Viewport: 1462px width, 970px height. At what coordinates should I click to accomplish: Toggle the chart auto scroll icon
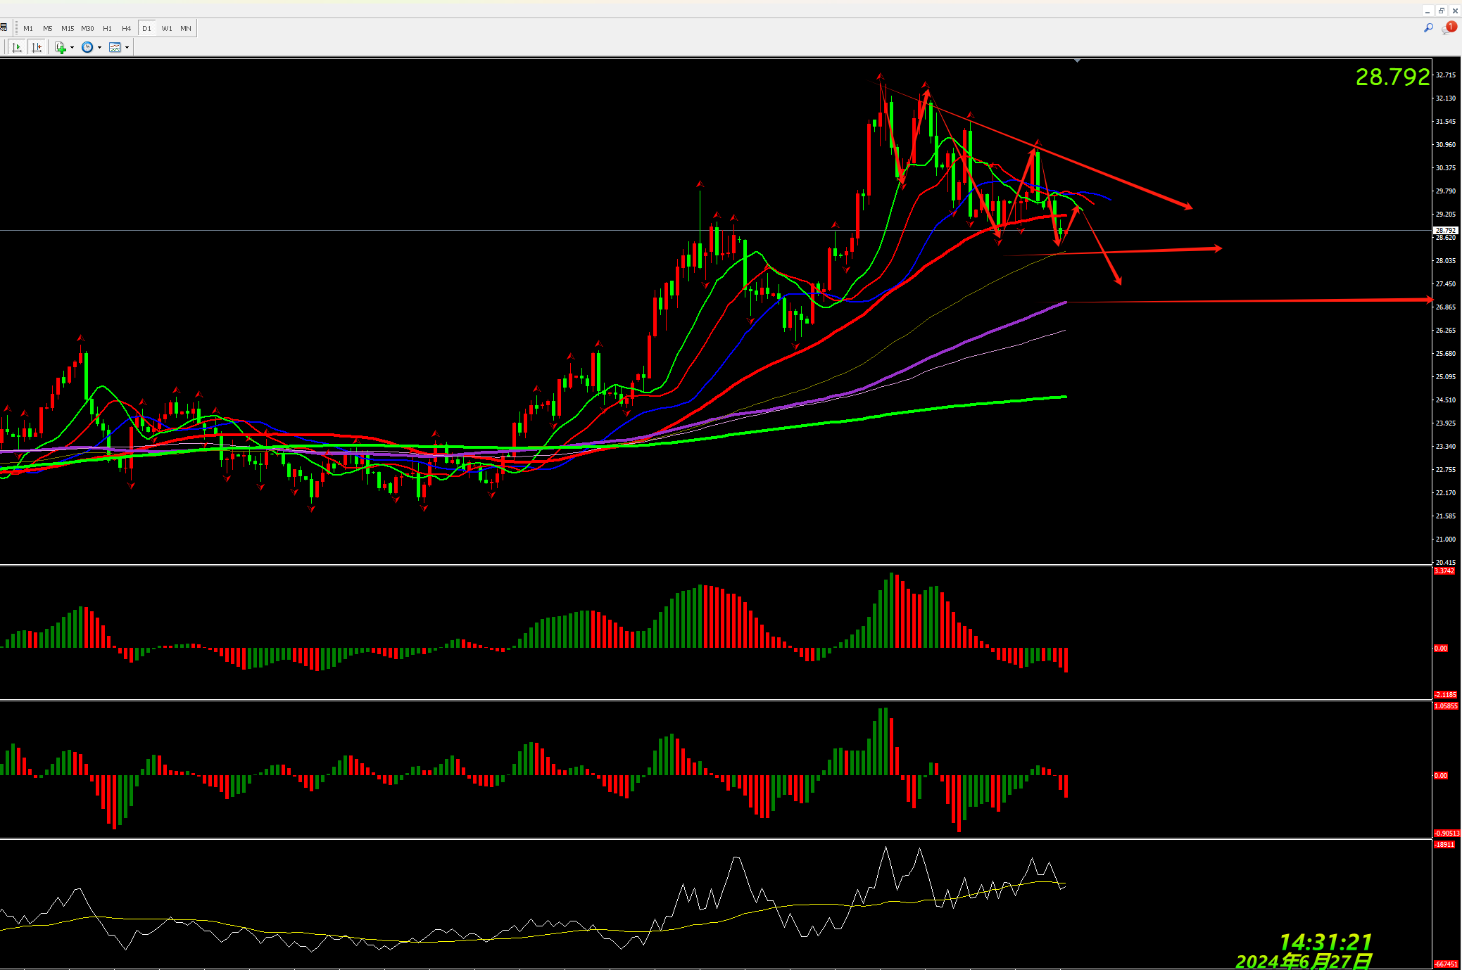click(x=17, y=47)
